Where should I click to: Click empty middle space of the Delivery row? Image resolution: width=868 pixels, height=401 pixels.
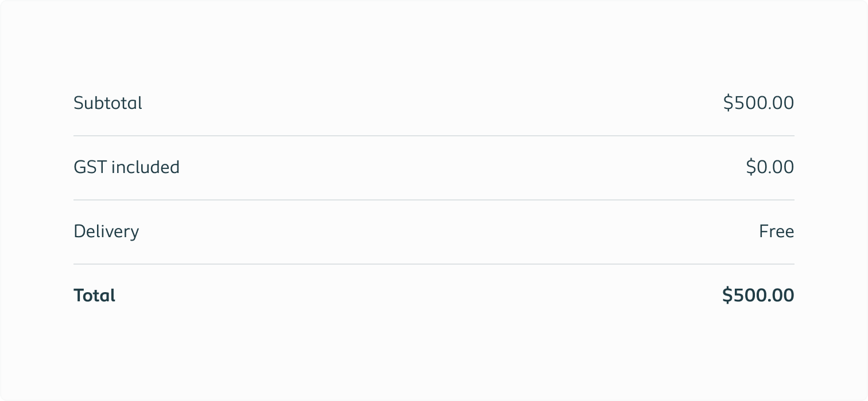[434, 231]
